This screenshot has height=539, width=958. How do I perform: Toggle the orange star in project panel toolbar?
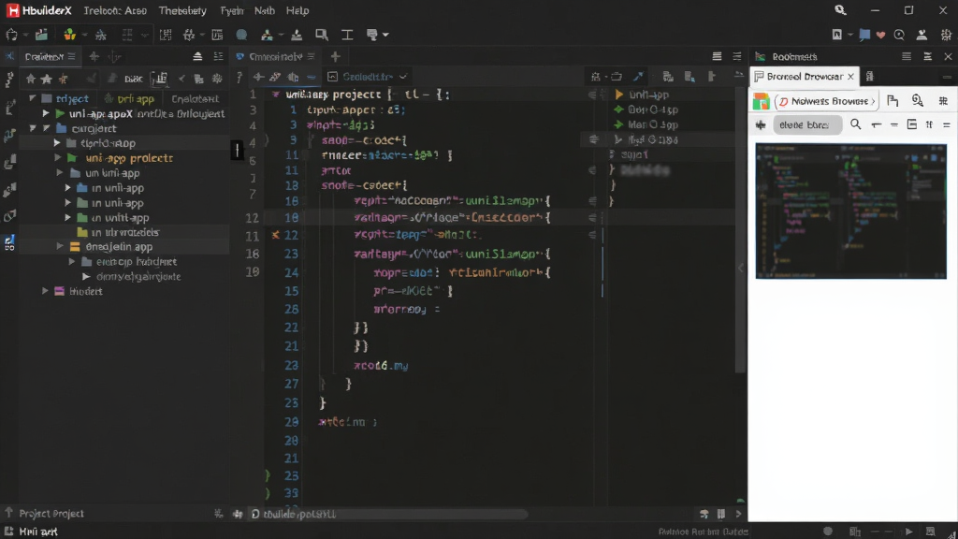pos(63,79)
